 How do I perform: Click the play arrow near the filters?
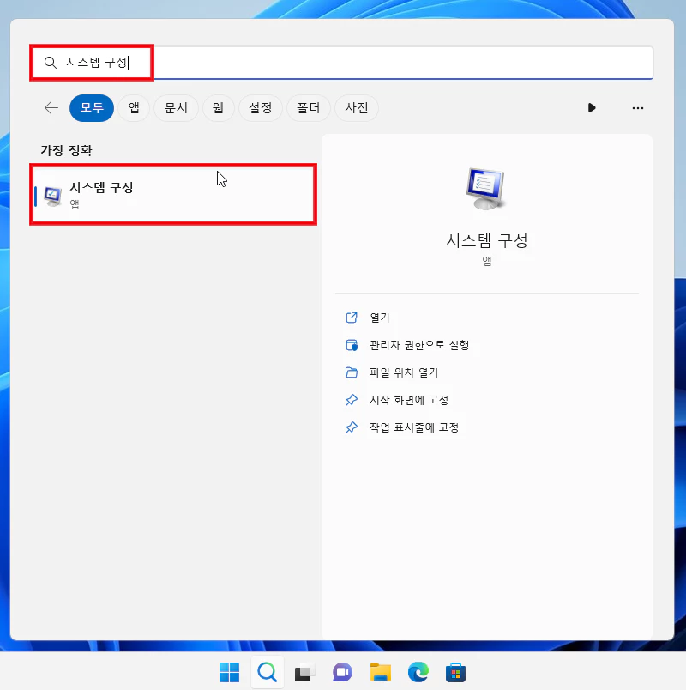pos(592,107)
